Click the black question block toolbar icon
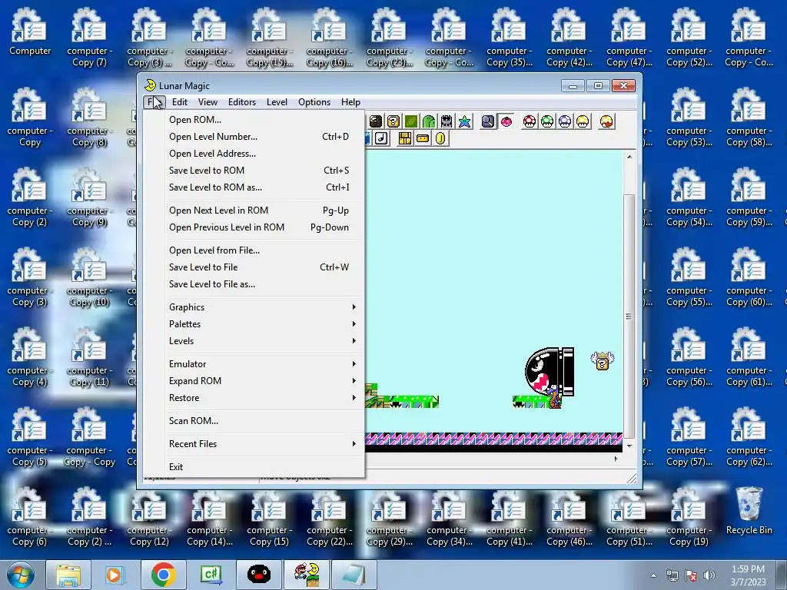 (x=375, y=121)
